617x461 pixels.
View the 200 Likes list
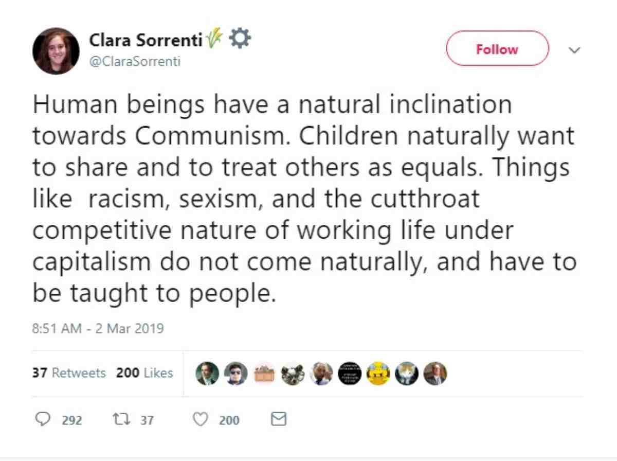pos(144,373)
